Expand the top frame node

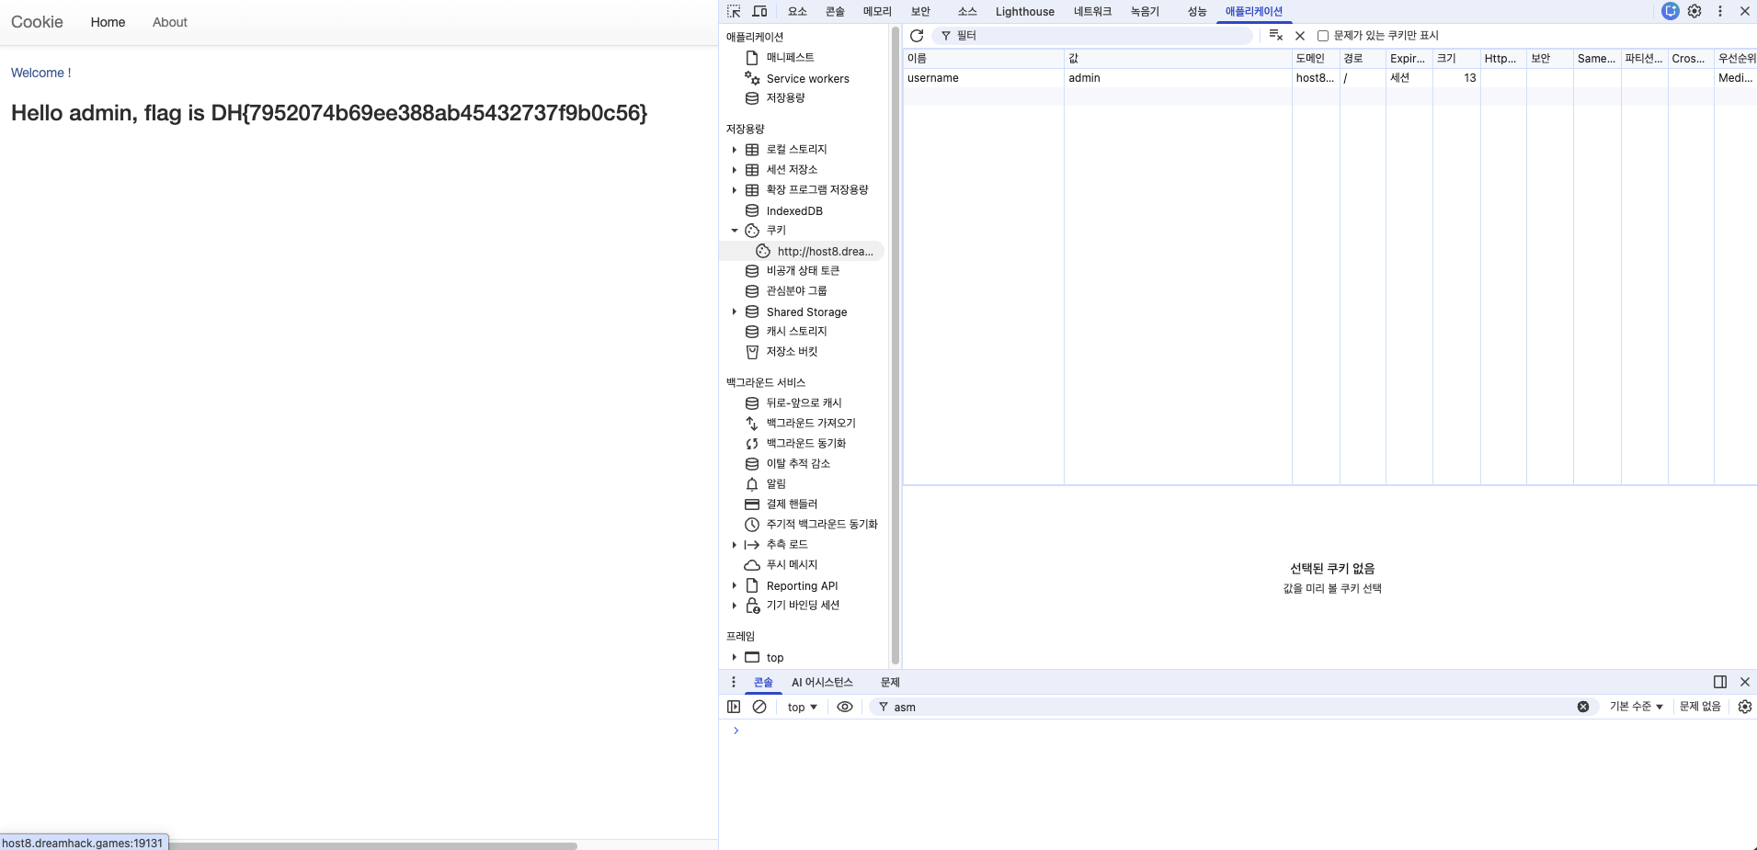[735, 657]
